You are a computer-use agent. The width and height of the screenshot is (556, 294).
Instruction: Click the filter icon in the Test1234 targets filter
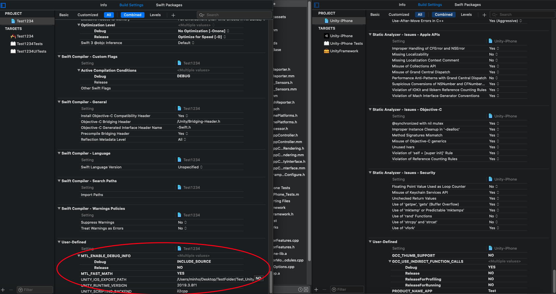[x=21, y=290]
